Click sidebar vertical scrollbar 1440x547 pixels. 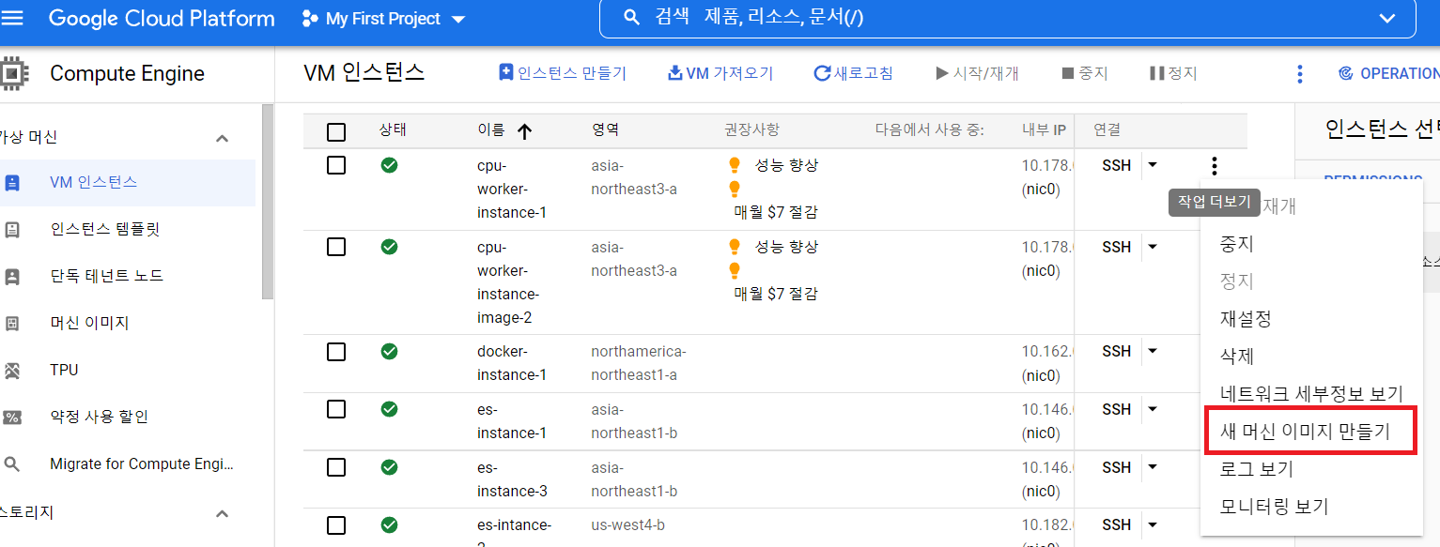[268, 202]
